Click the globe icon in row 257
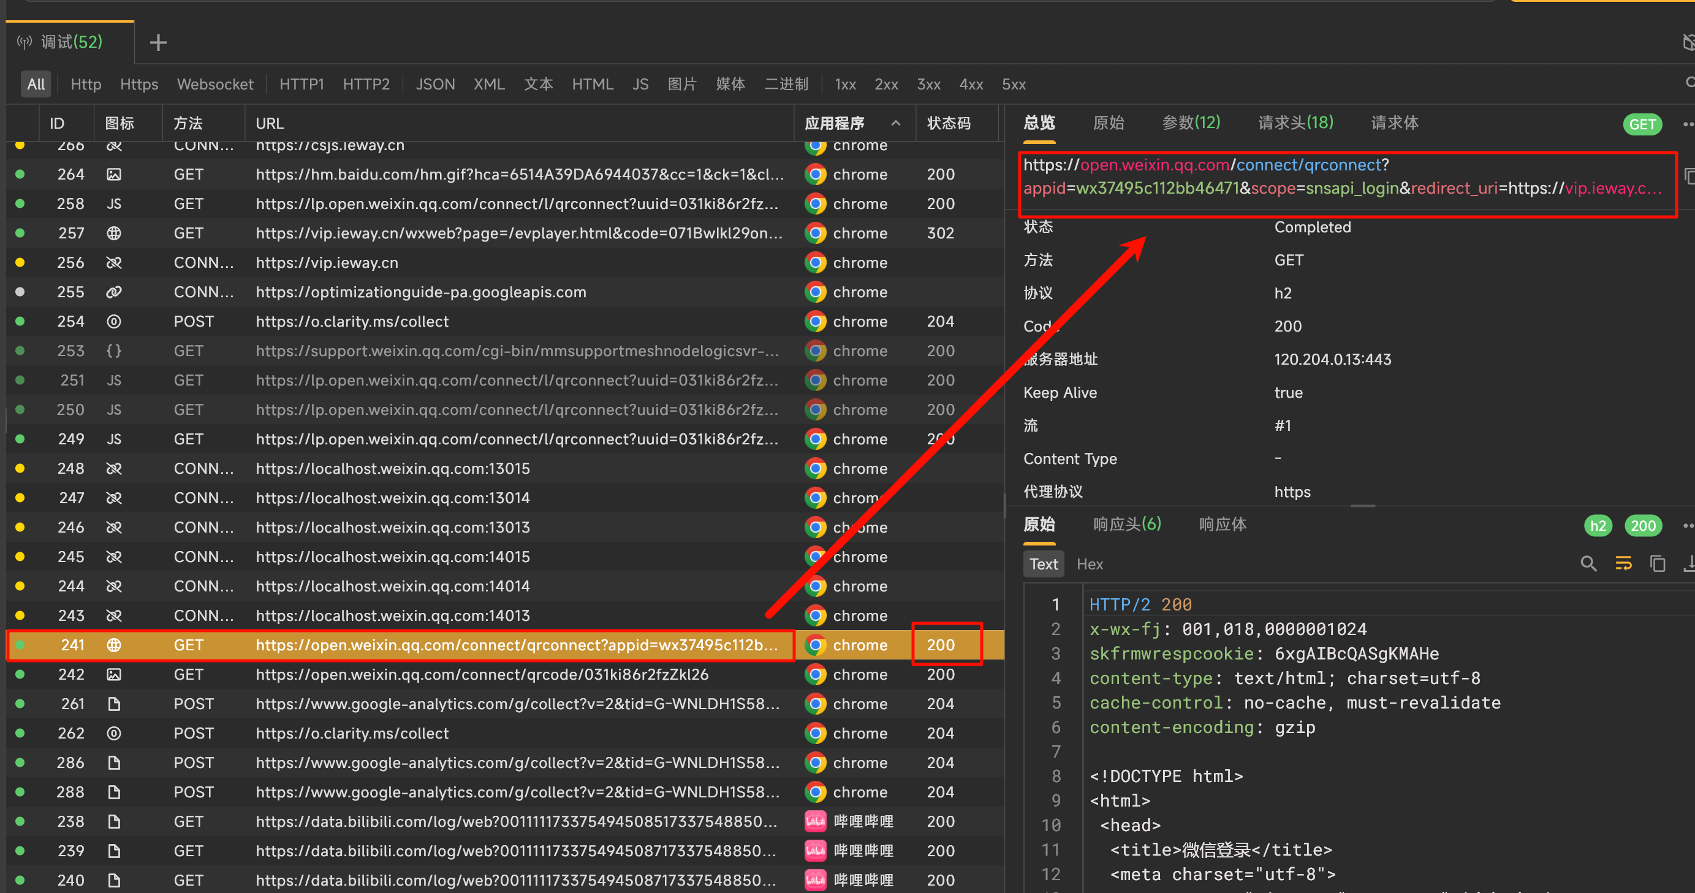The width and height of the screenshot is (1695, 893). tap(114, 233)
